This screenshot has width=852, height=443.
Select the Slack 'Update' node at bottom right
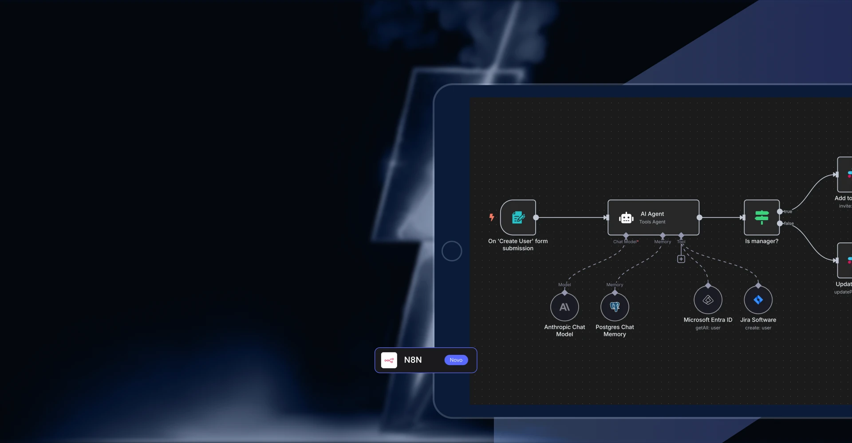coord(845,260)
